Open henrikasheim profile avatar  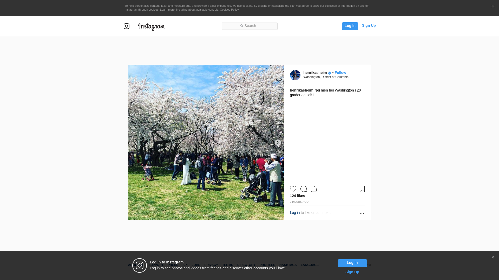pyautogui.click(x=295, y=75)
